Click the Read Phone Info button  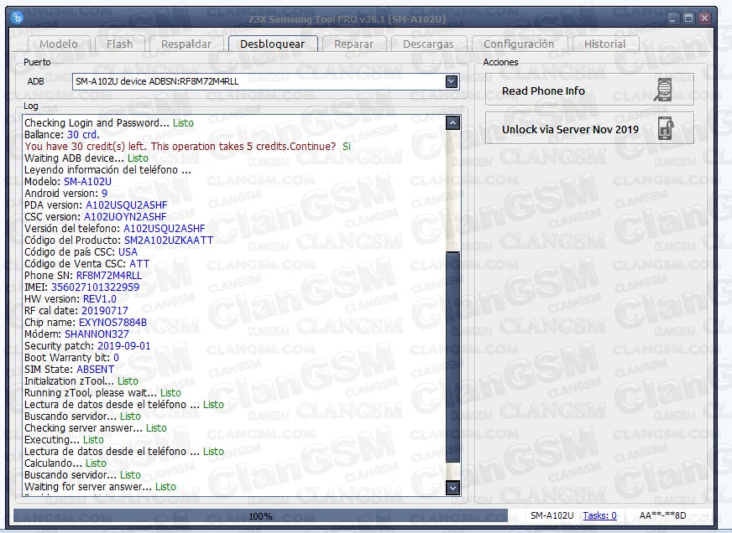click(589, 90)
